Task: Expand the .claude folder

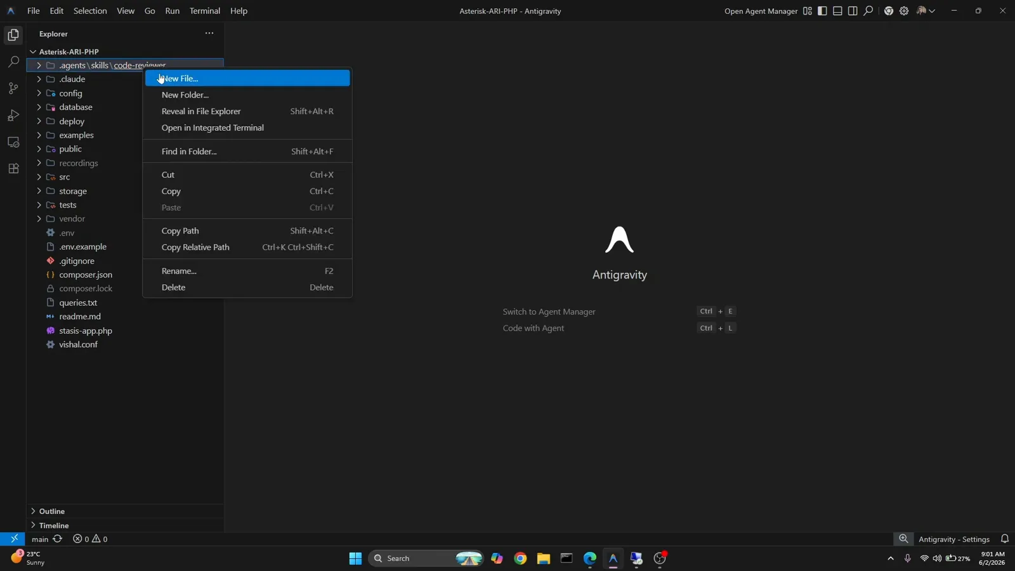Action: [x=39, y=79]
